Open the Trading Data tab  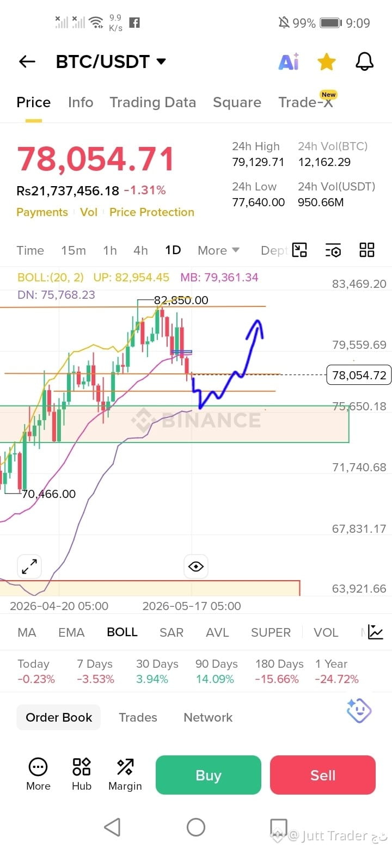pyautogui.click(x=152, y=102)
